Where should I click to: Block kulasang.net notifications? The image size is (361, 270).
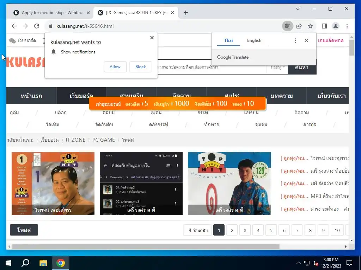[140, 66]
